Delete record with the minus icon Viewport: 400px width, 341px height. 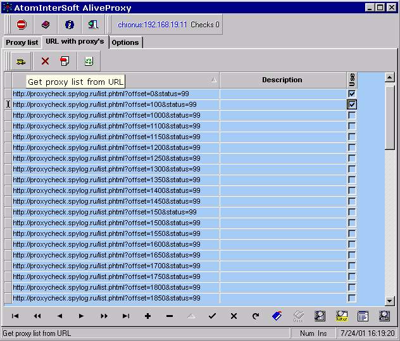(170, 316)
